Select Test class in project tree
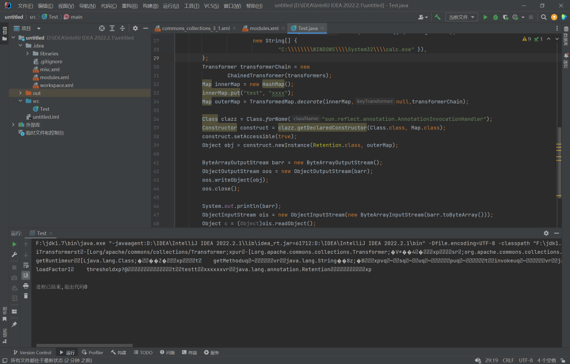The height and width of the screenshot is (364, 570). pos(44,109)
